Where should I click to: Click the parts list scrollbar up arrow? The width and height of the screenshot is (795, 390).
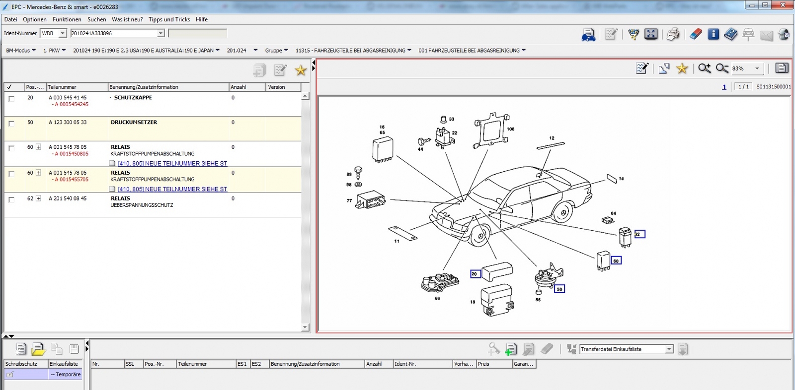[305, 96]
